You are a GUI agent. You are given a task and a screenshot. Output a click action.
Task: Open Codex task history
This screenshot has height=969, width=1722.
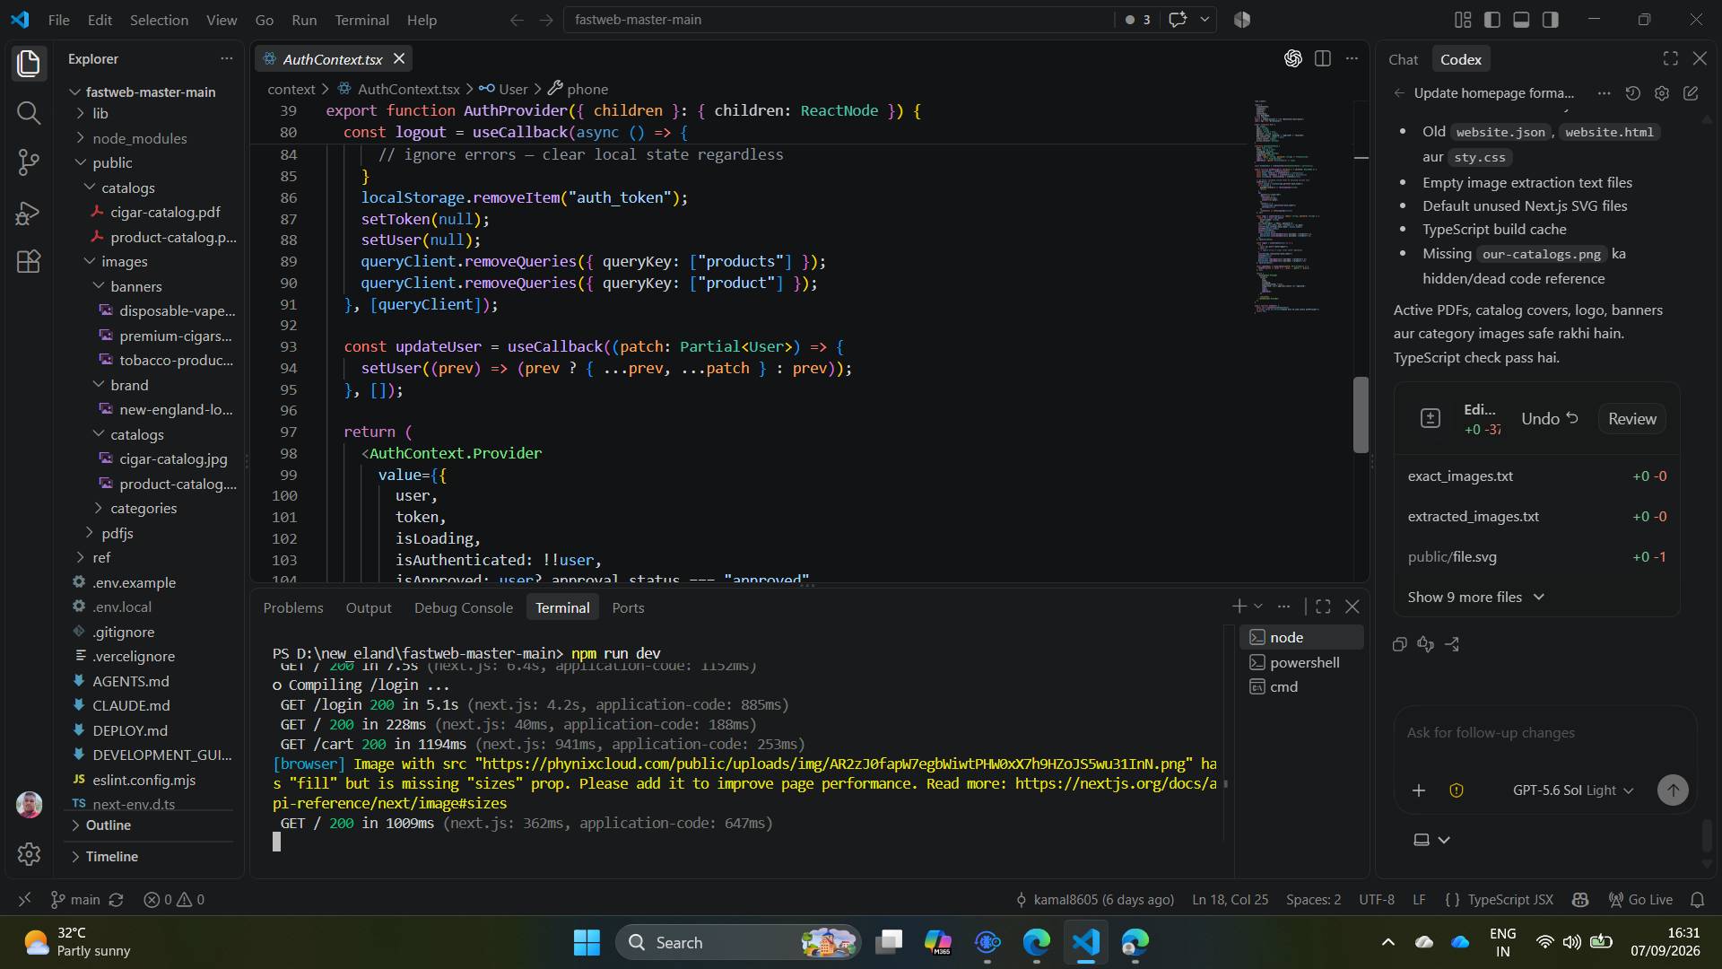point(1632,93)
